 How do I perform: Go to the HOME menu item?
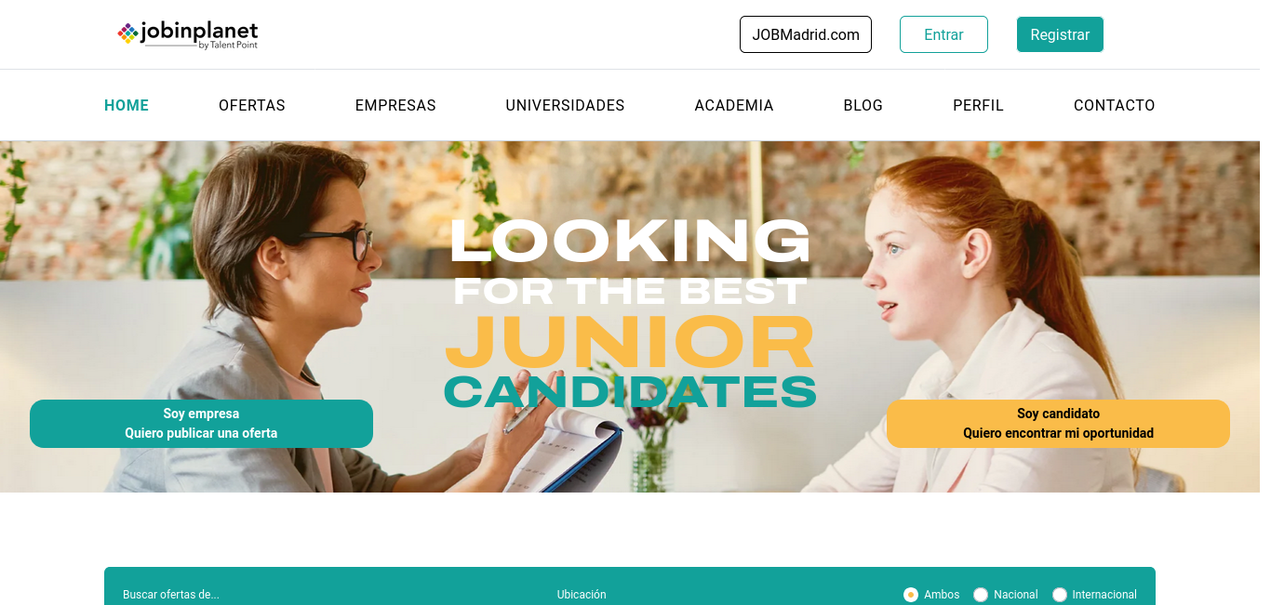click(127, 105)
